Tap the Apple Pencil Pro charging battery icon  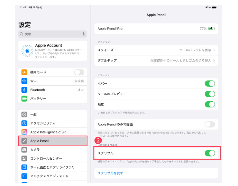point(211,29)
